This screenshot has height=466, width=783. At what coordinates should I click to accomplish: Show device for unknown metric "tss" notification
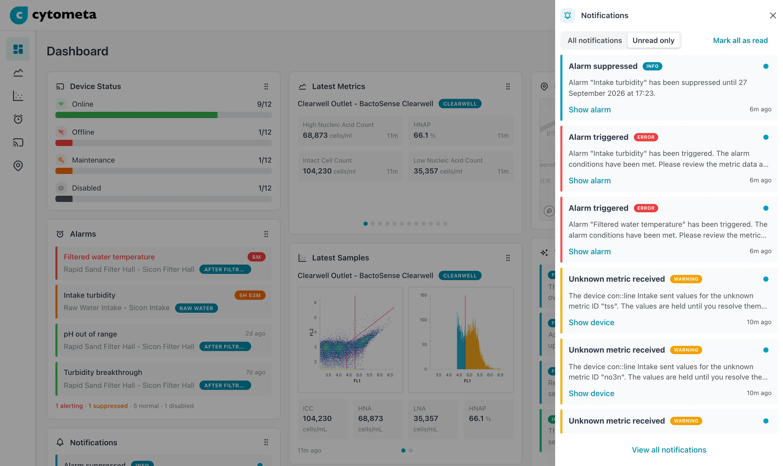[591, 323]
